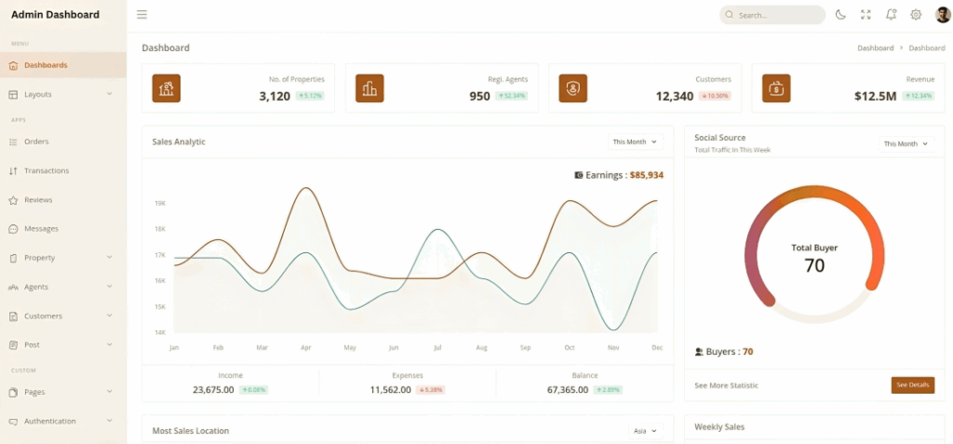Toggle fullscreen mode icon
This screenshot has height=444, width=953.
(866, 15)
